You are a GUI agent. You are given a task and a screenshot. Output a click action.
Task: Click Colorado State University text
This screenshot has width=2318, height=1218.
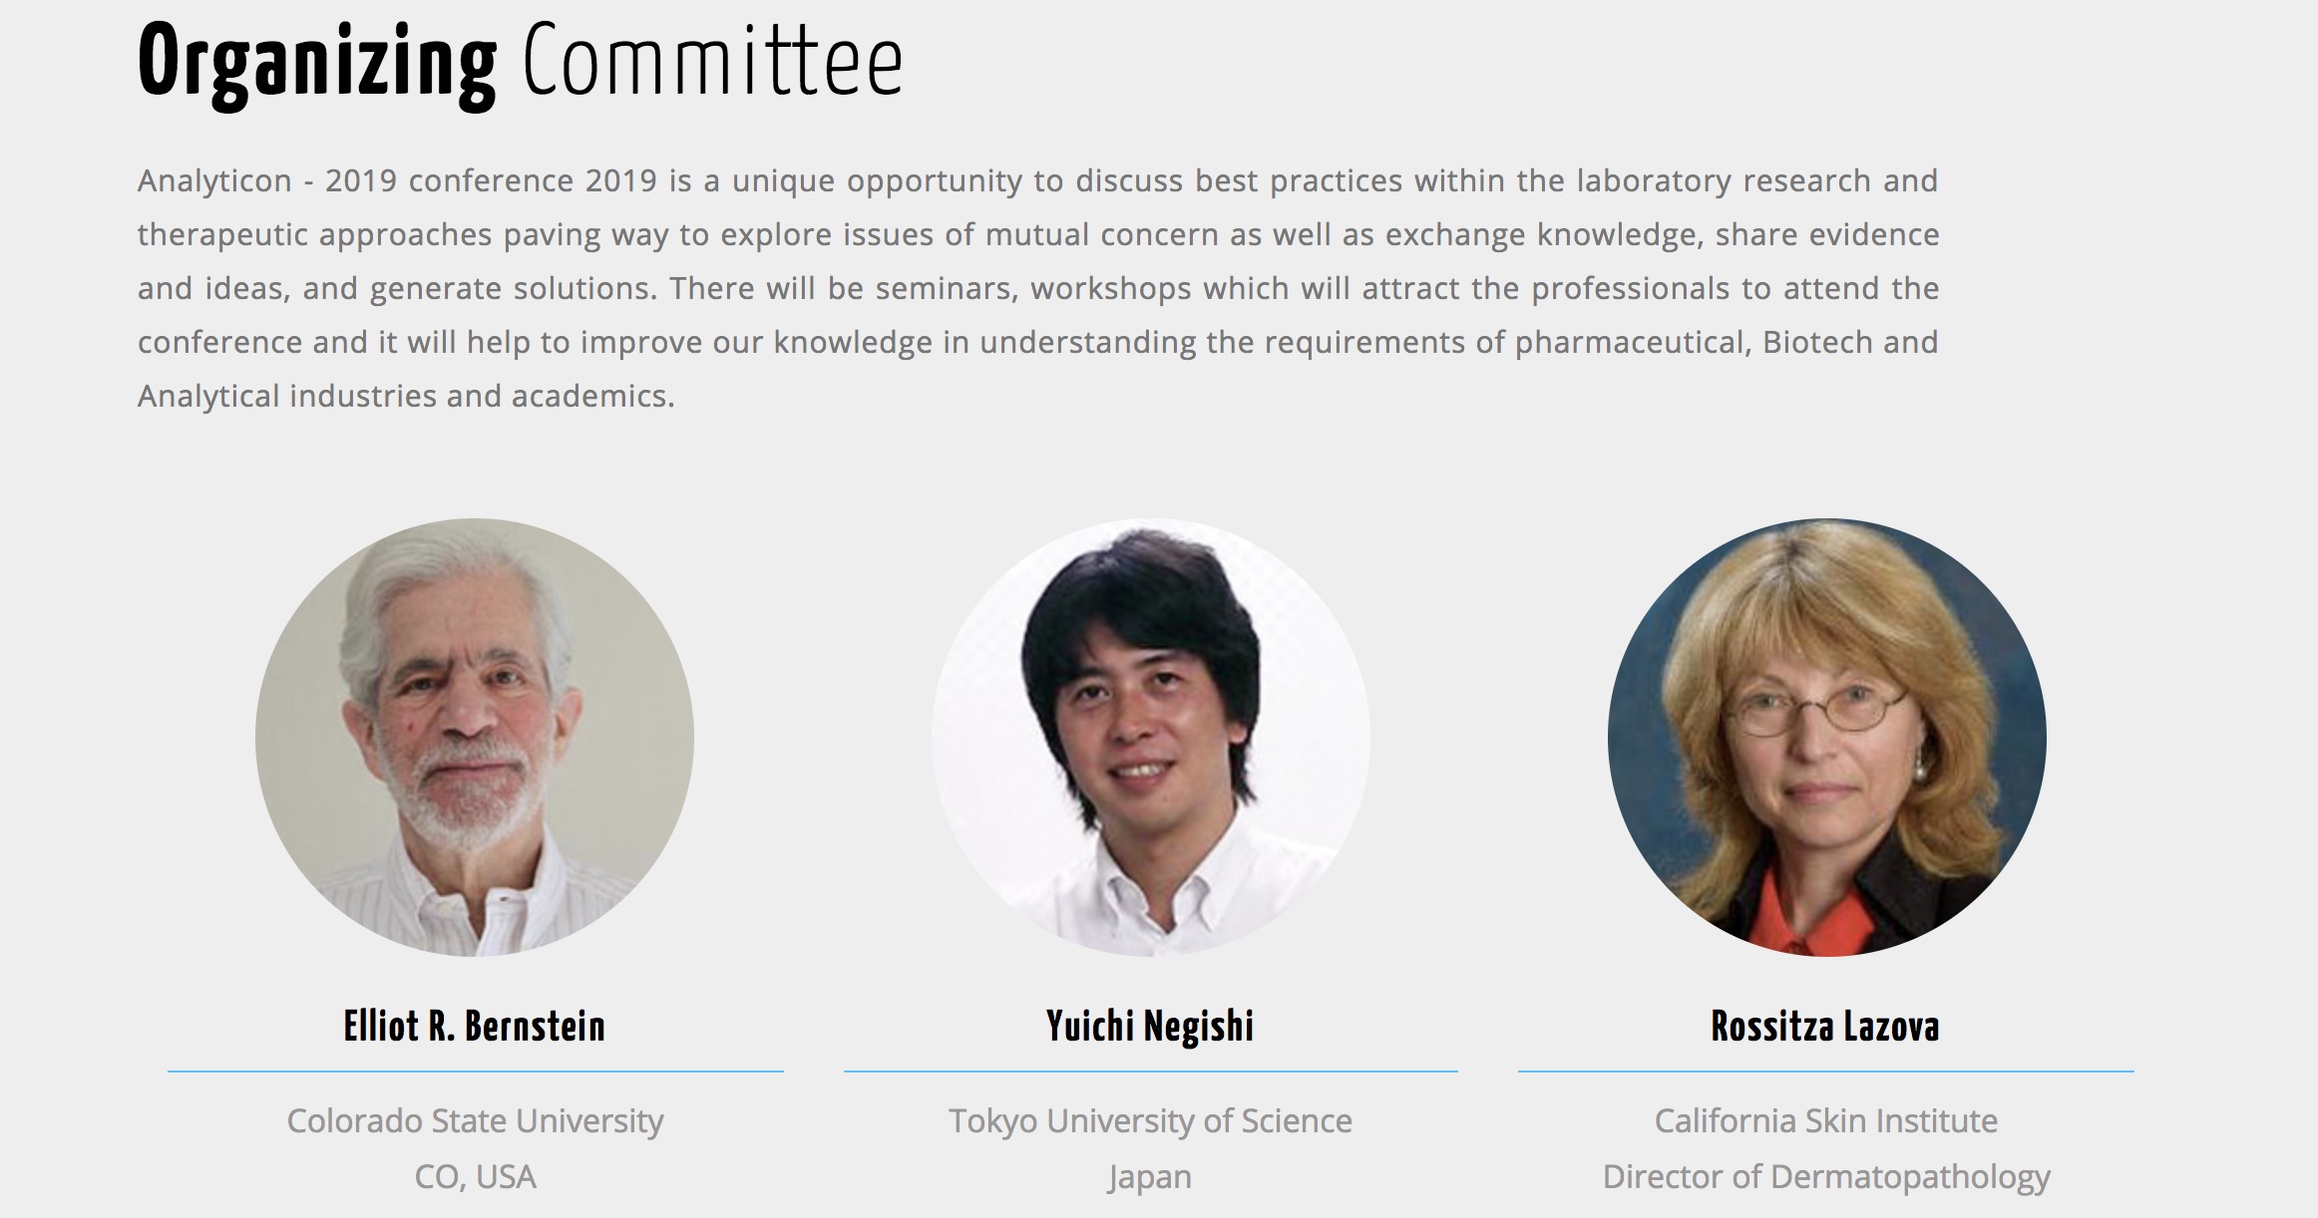475,1121
